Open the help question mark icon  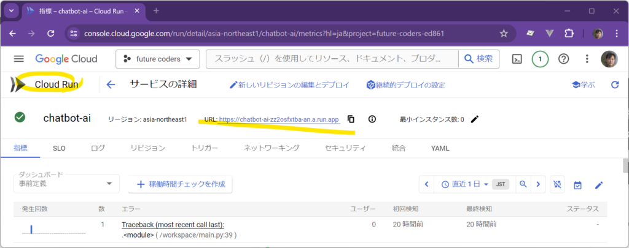point(564,59)
